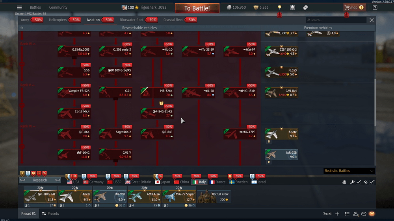This screenshot has height=221, width=394.
Task: Select the Israel nation flag
Action: pyautogui.click(x=259, y=182)
